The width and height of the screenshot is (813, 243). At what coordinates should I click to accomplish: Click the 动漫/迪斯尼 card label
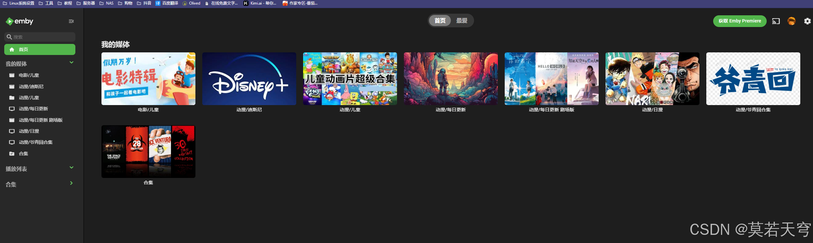(249, 110)
